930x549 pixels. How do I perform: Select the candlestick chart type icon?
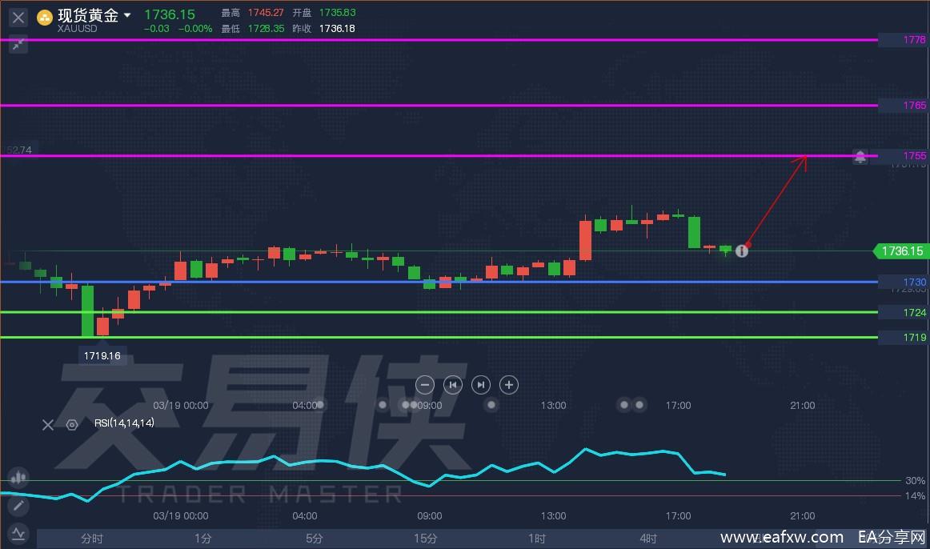click(x=18, y=477)
